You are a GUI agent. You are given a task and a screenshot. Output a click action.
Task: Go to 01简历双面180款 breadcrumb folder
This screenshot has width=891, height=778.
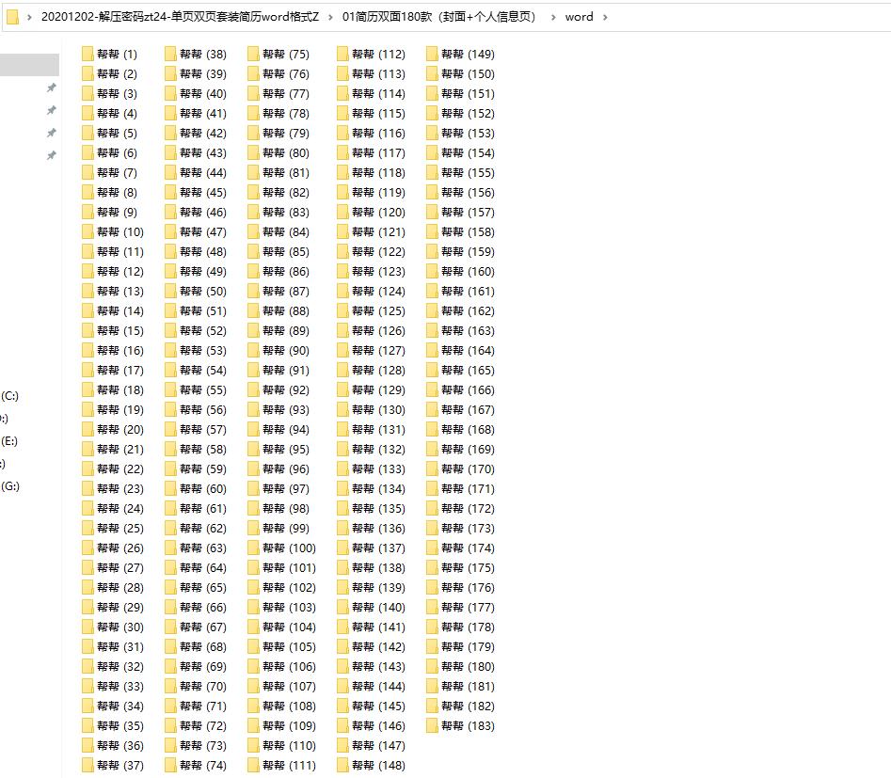click(438, 17)
